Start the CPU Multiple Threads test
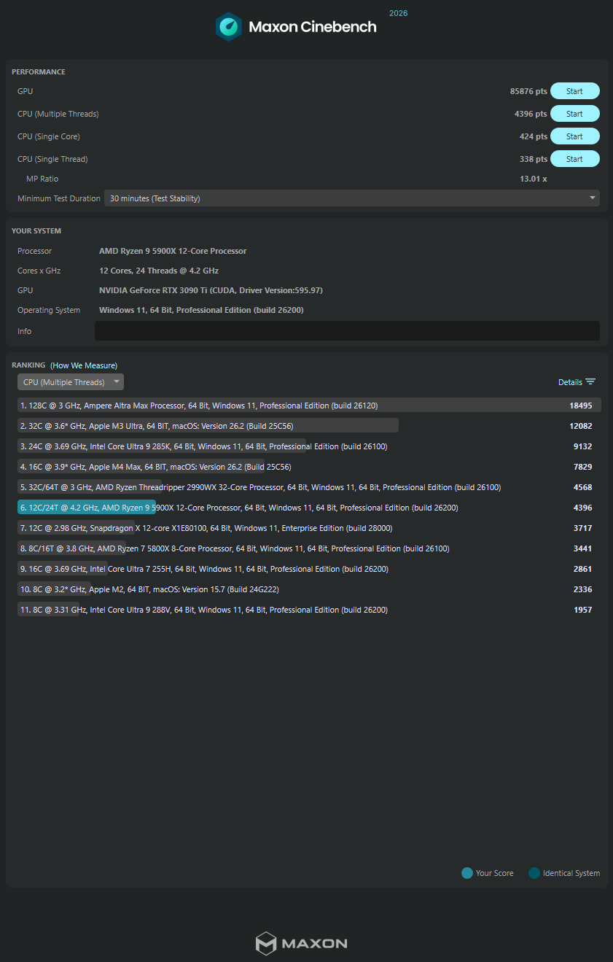 pos(574,114)
